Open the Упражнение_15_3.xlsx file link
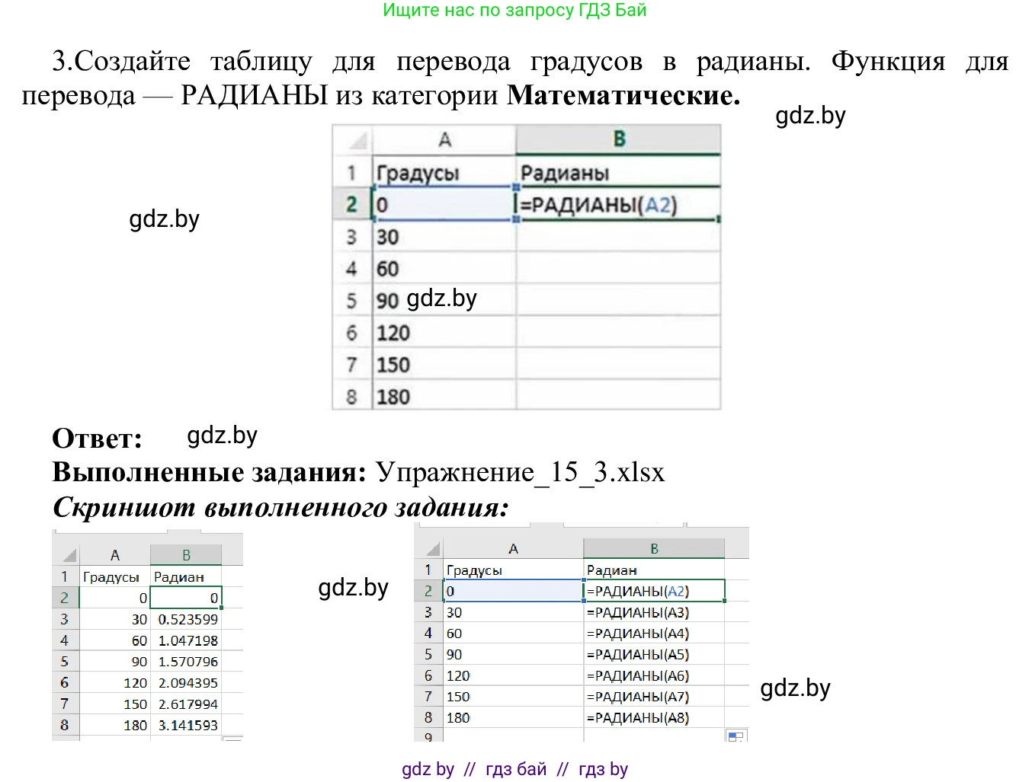1032x782 pixels. click(519, 472)
